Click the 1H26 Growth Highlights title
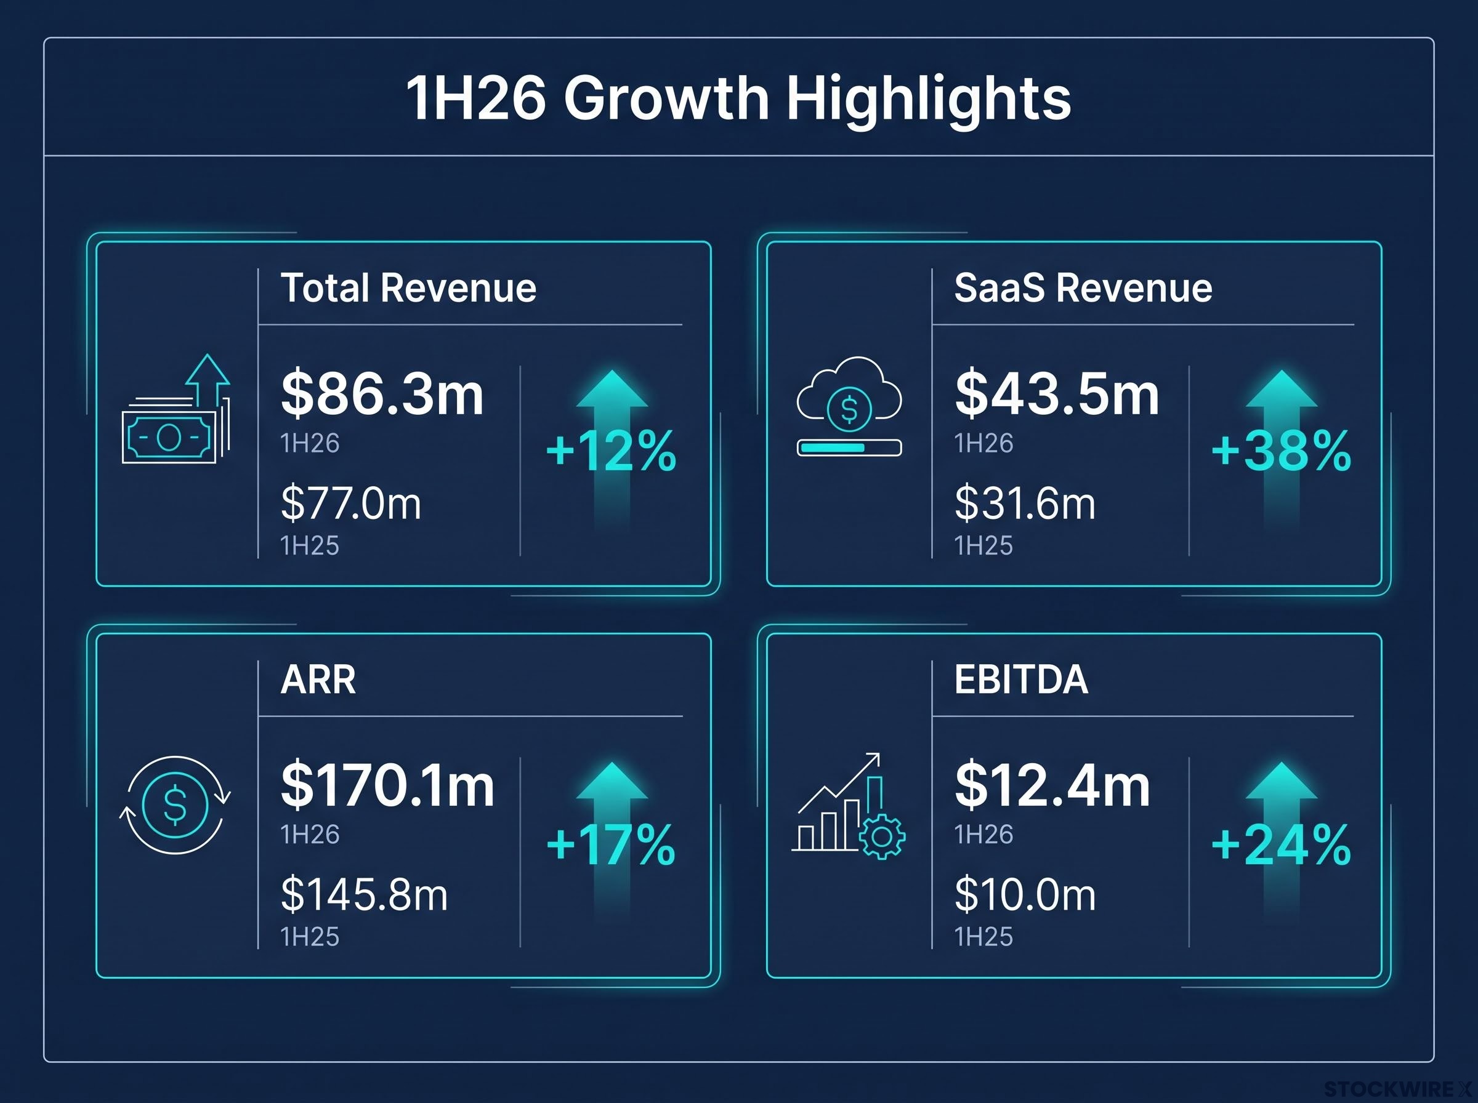 tap(738, 98)
